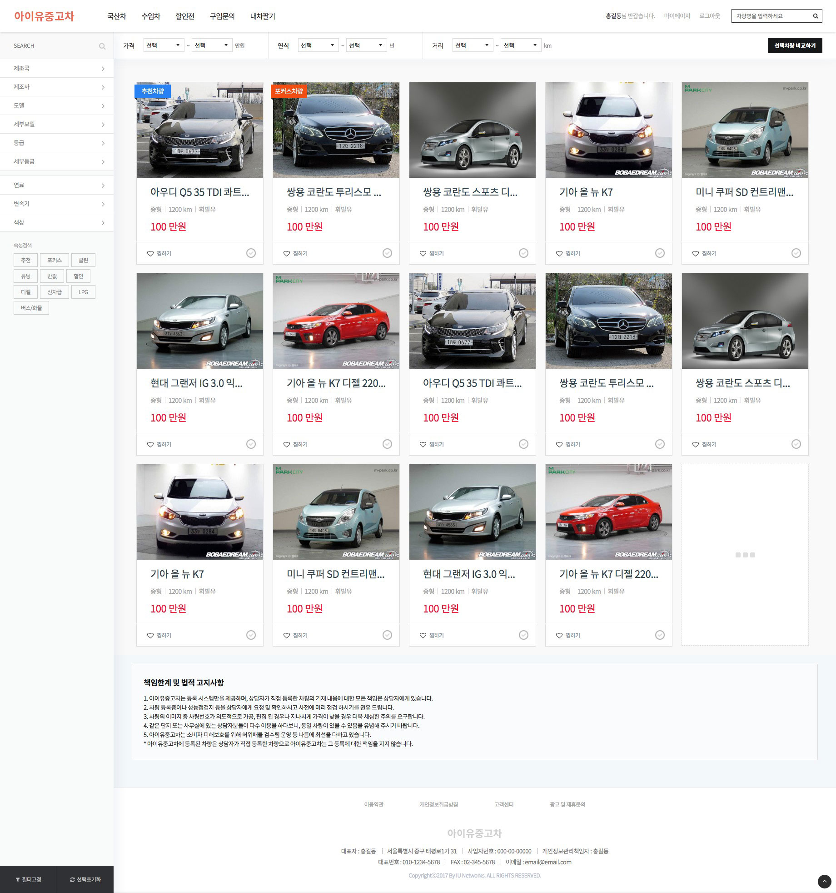Click the 이용약관 footer link

tap(373, 804)
